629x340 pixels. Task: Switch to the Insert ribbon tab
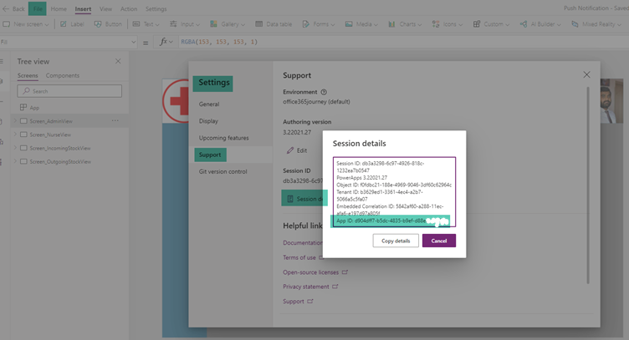point(83,9)
